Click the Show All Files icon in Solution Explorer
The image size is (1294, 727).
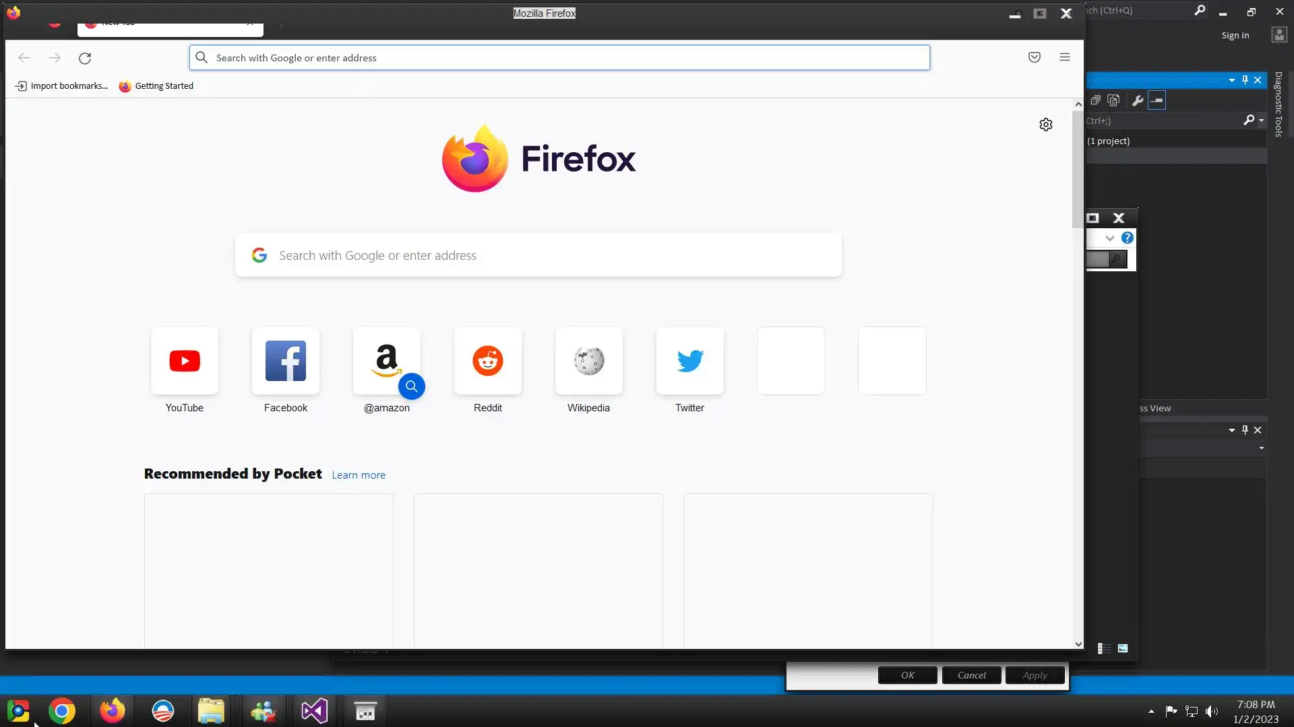(1113, 100)
